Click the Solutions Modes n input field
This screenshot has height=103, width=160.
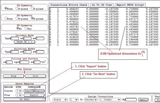coord(27,52)
